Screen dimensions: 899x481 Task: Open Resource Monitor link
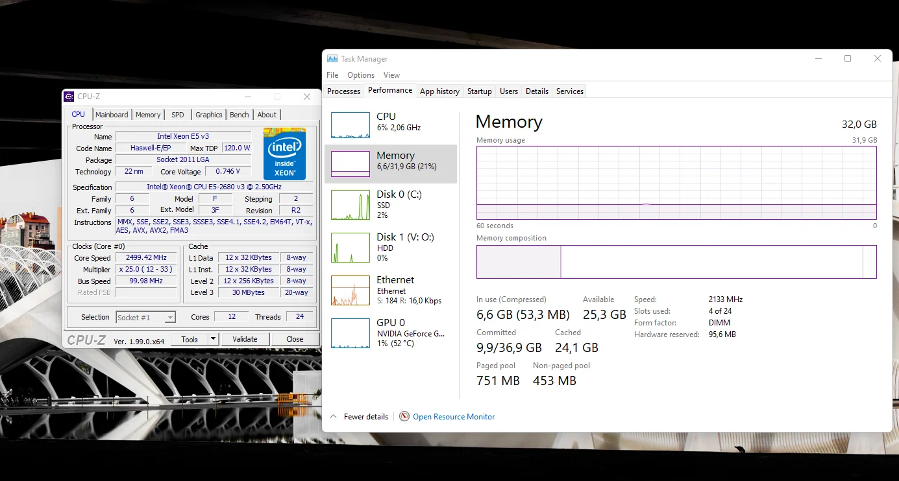[454, 417]
